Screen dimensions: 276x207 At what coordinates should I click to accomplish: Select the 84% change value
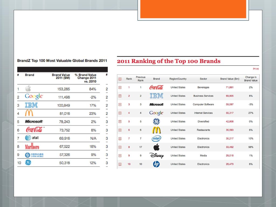(x=93, y=89)
